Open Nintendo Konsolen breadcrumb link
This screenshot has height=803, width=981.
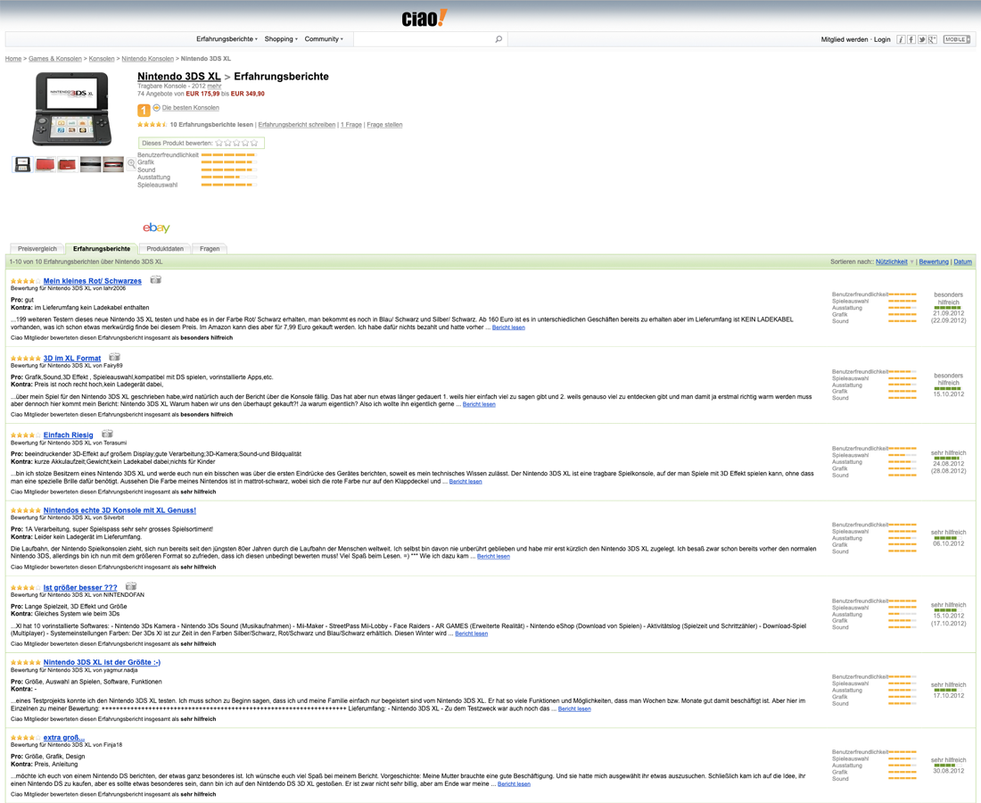(x=148, y=59)
